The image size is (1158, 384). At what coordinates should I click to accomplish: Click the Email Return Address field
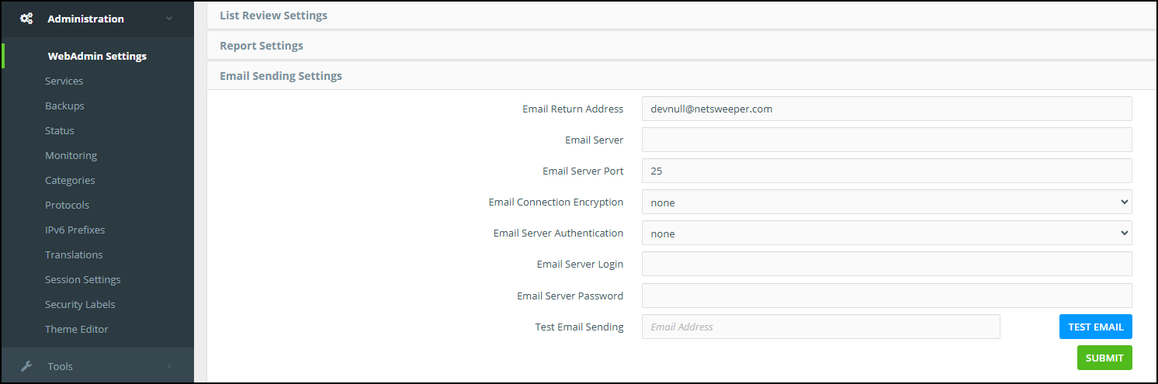coord(886,109)
